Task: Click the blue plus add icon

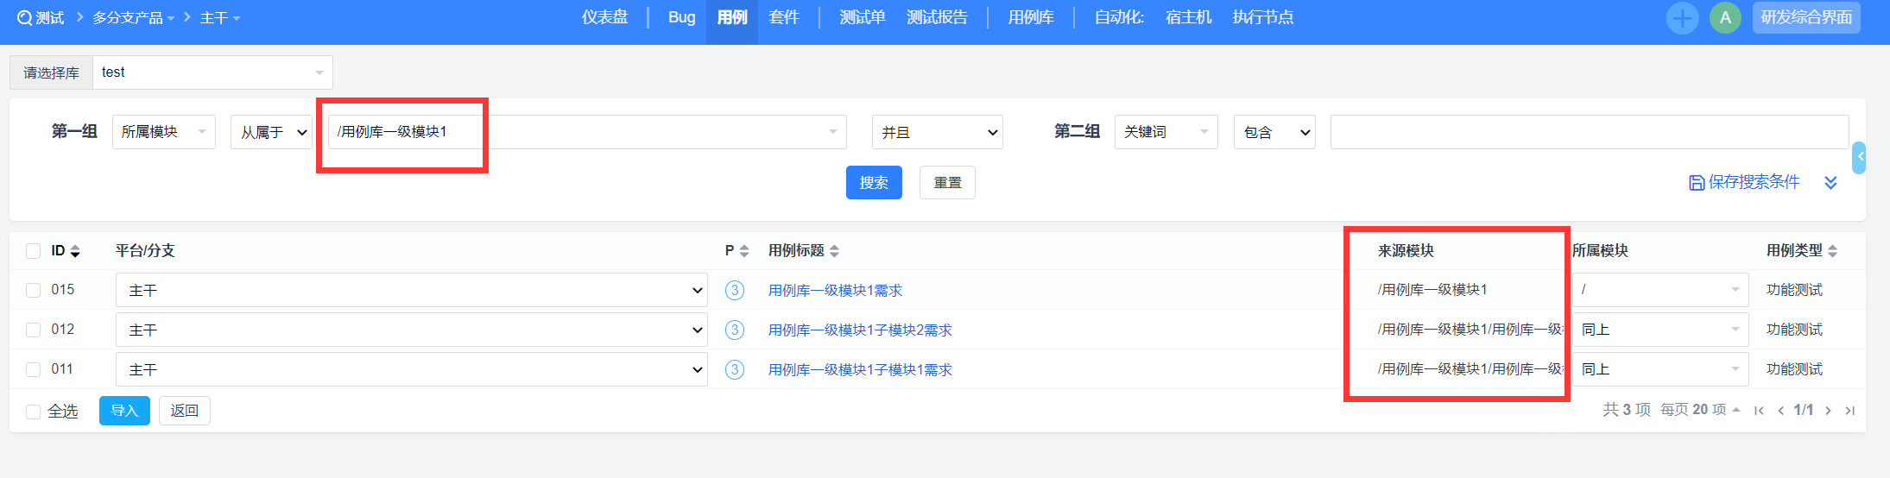Action: (x=1682, y=18)
